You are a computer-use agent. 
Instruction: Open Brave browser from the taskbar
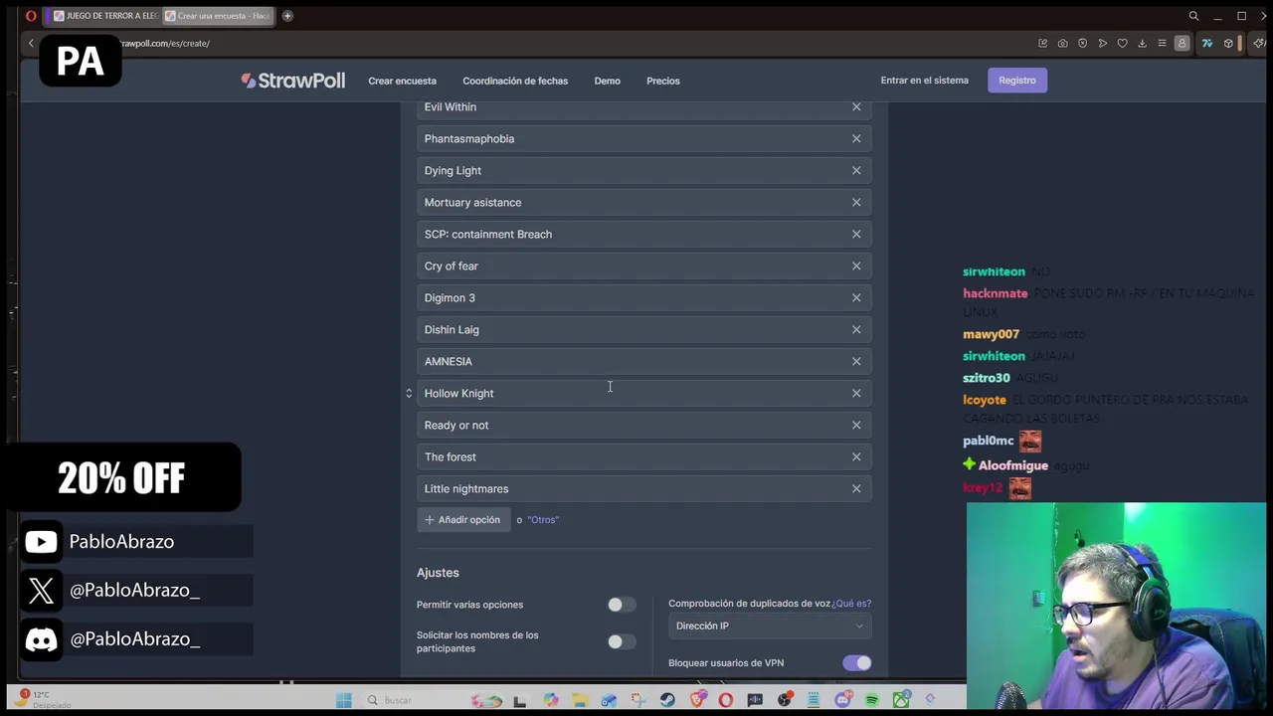pyautogui.click(x=696, y=700)
